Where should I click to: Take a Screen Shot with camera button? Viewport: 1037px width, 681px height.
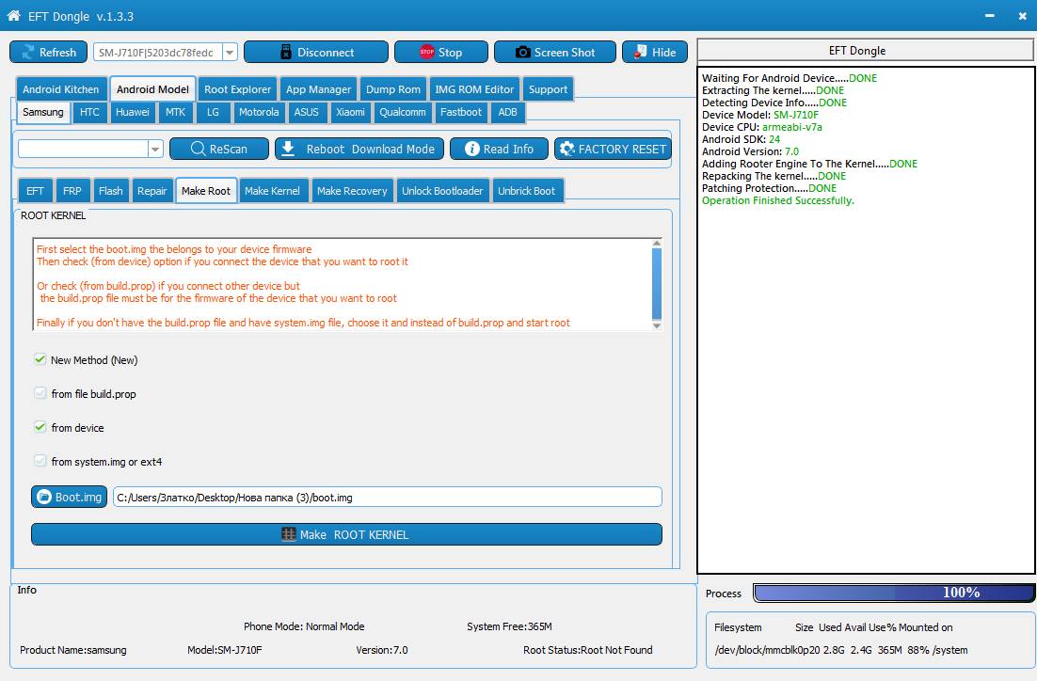pos(555,53)
